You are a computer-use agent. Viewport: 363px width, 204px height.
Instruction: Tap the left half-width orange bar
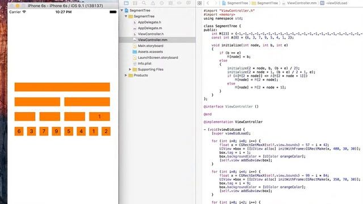point(37,102)
